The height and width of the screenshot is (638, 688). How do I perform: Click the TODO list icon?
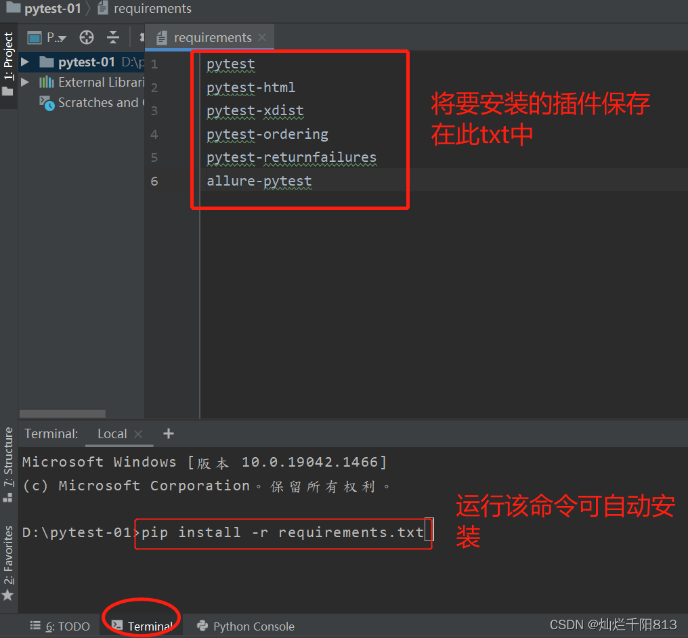pos(35,625)
